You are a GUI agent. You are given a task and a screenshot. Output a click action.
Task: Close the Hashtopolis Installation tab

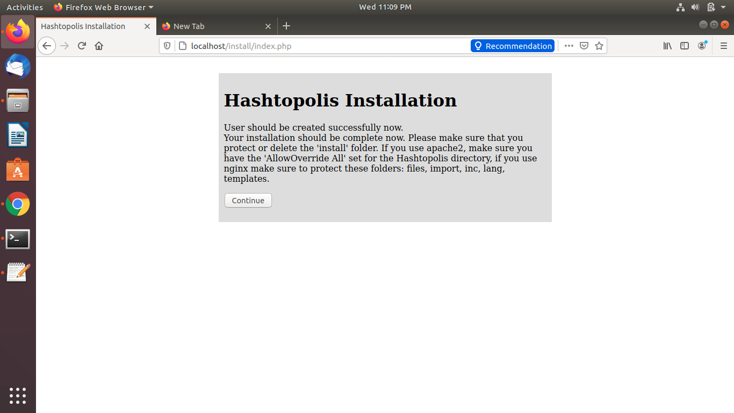pyautogui.click(x=147, y=26)
